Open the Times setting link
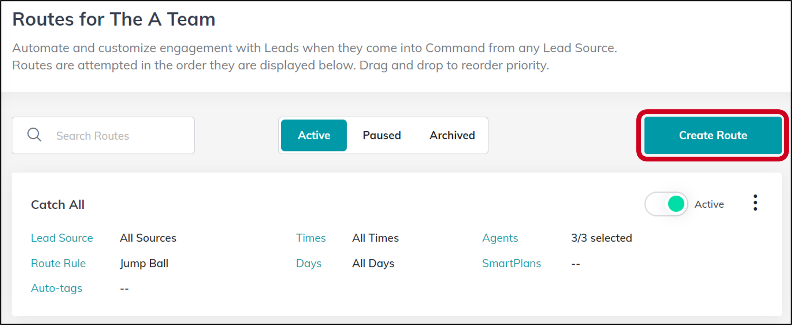 311,238
